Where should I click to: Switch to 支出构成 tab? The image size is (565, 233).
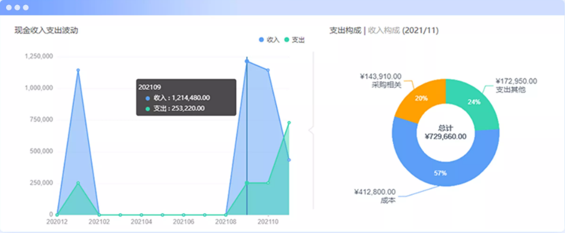345,30
